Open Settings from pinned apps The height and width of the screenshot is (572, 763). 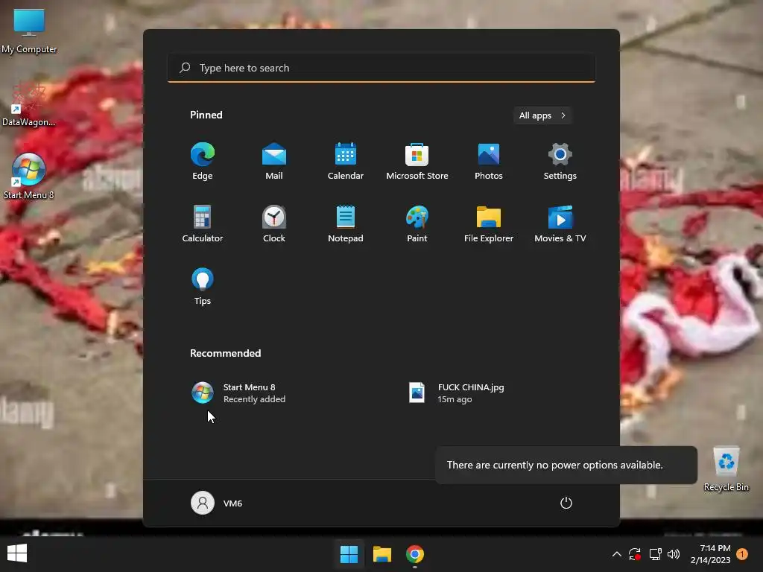[x=560, y=162]
